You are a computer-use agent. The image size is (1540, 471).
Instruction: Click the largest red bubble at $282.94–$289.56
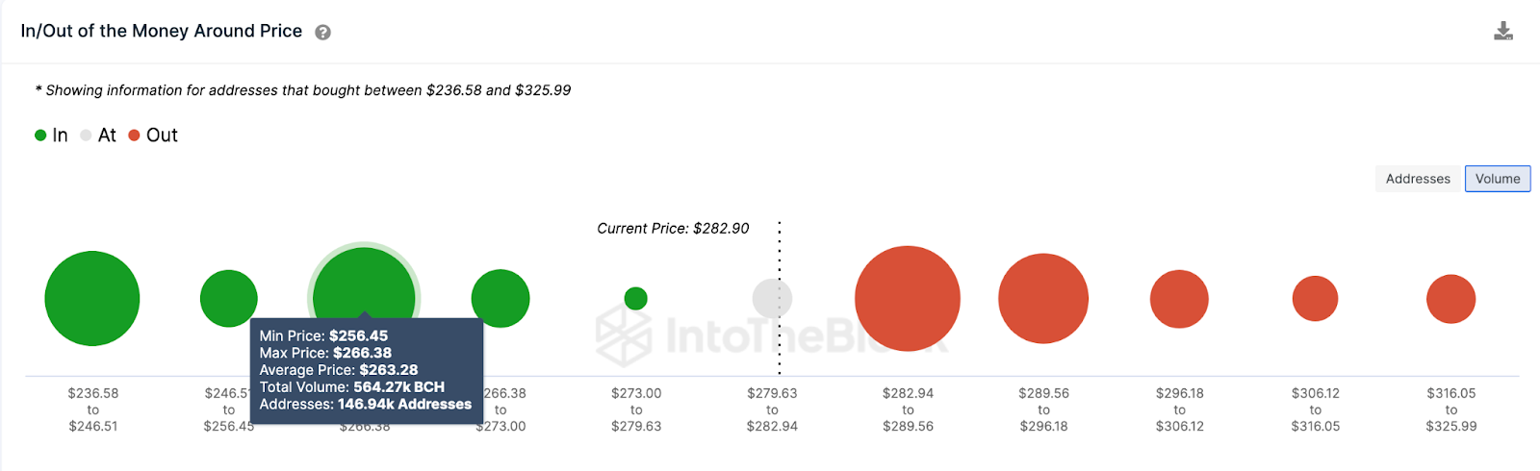click(908, 299)
